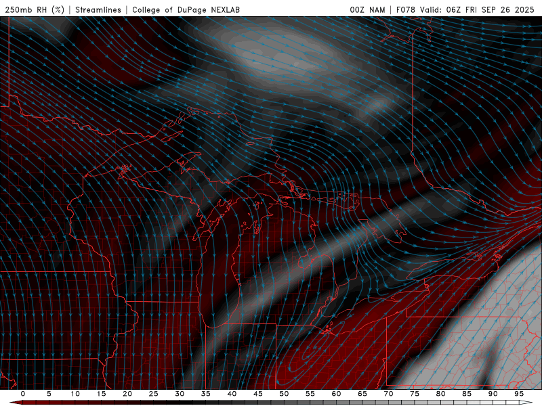542x406 pixels.
Task: Click the colorbar label '90'
Action: [493, 394]
